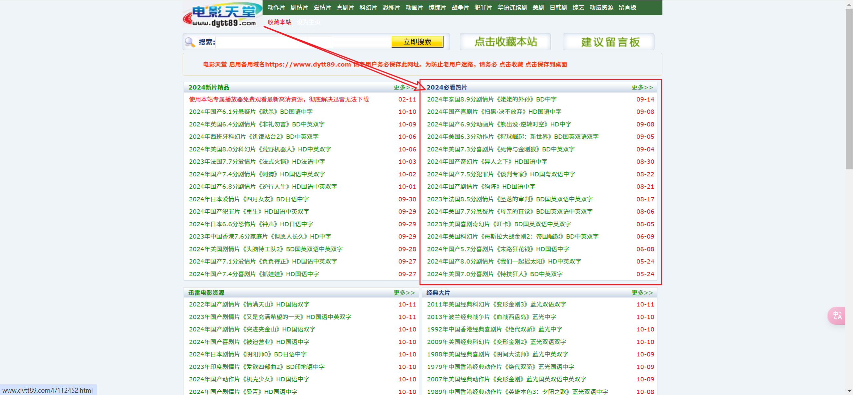Click into the search input field

[x=274, y=42]
